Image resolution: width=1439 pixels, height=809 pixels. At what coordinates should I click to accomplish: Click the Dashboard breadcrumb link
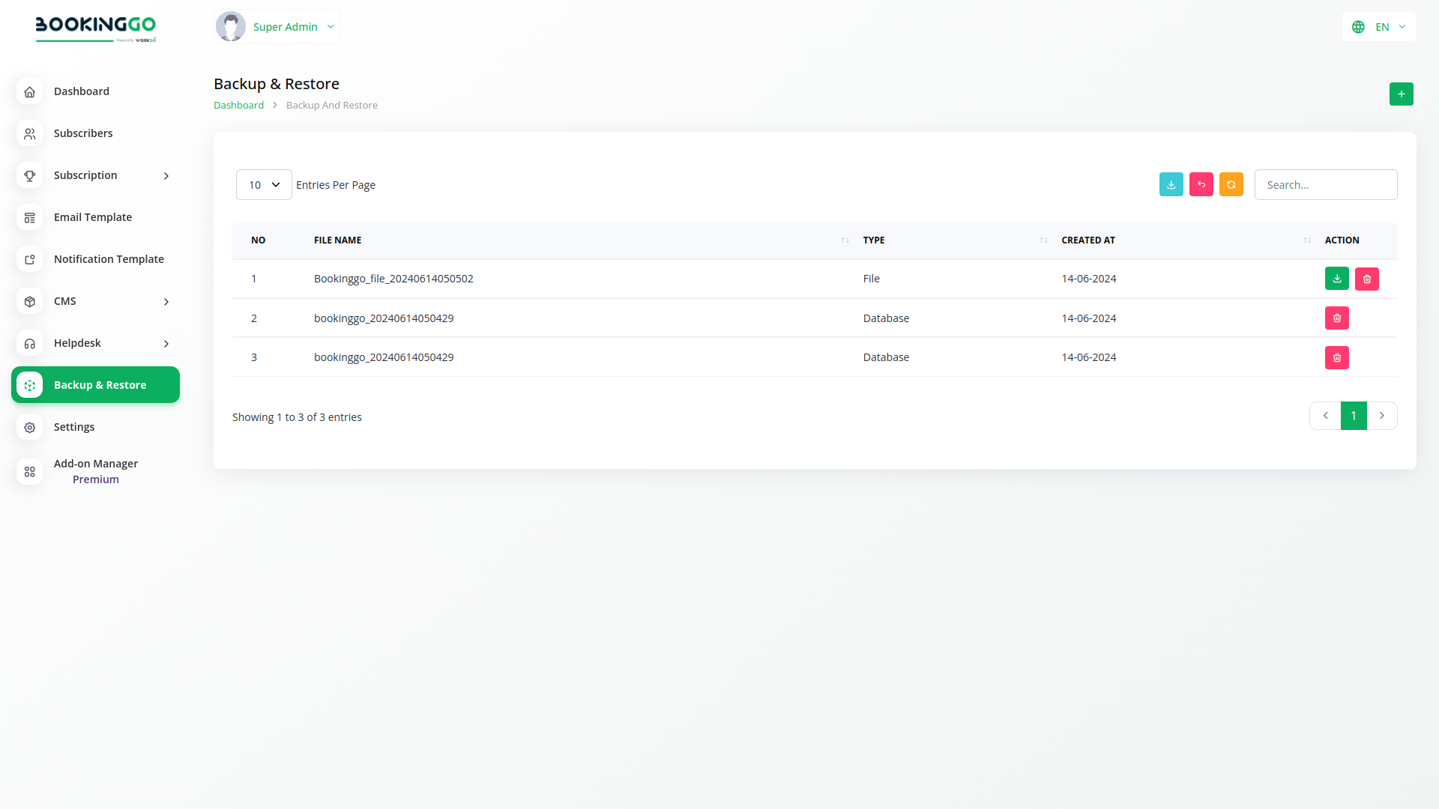pyautogui.click(x=238, y=106)
